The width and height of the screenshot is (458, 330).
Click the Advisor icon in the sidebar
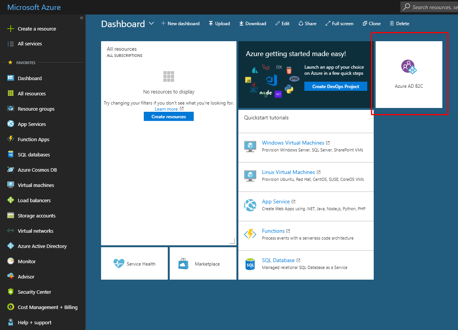[x=11, y=277]
